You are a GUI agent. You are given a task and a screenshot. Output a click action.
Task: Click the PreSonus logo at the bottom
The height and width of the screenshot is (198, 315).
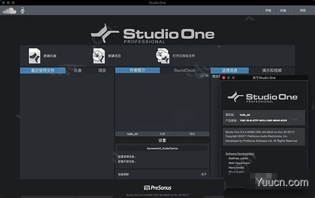click(157, 188)
